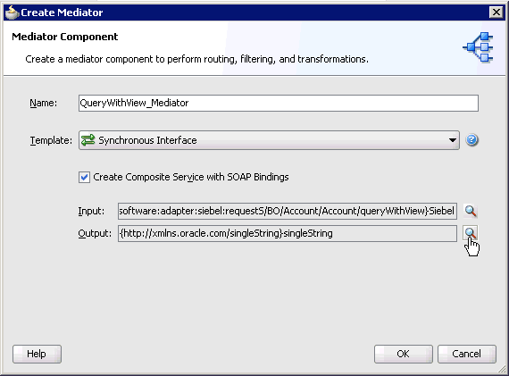Click the Synchronous Interface template icon
This screenshot has width=509, height=376.
click(88, 140)
